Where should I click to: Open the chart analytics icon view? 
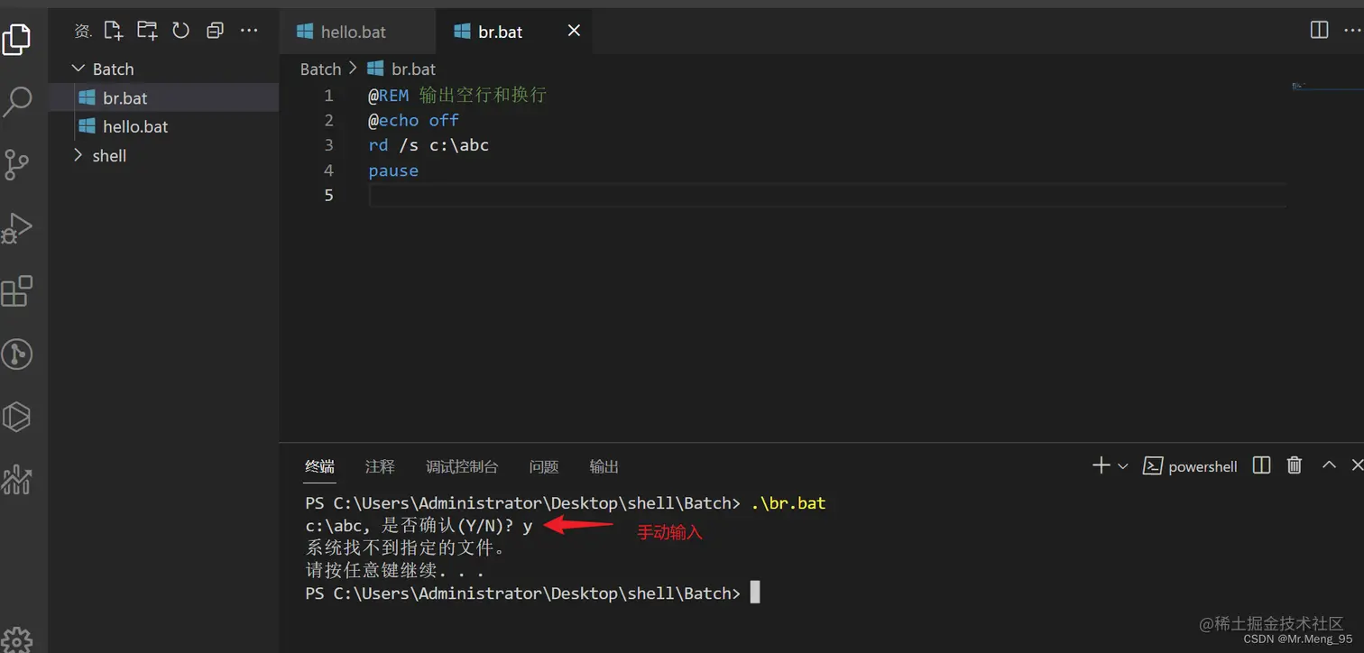click(16, 479)
